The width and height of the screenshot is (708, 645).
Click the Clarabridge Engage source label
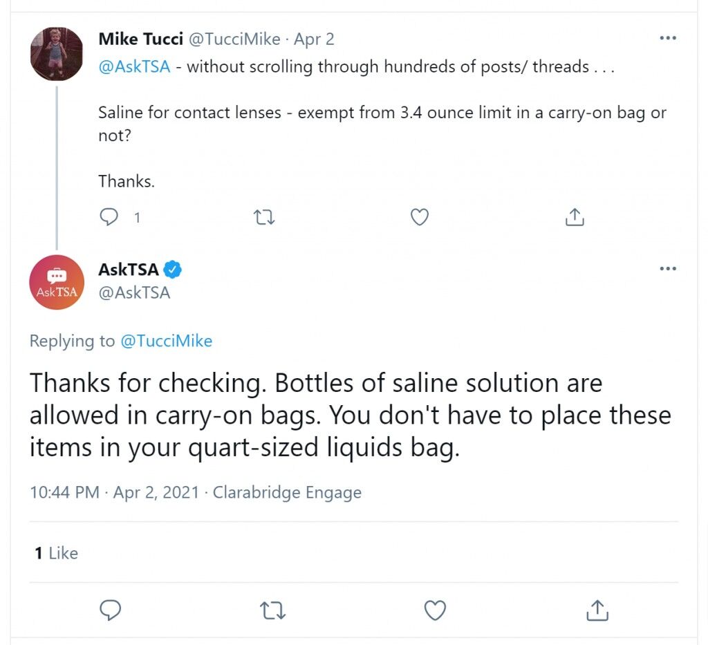[287, 492]
